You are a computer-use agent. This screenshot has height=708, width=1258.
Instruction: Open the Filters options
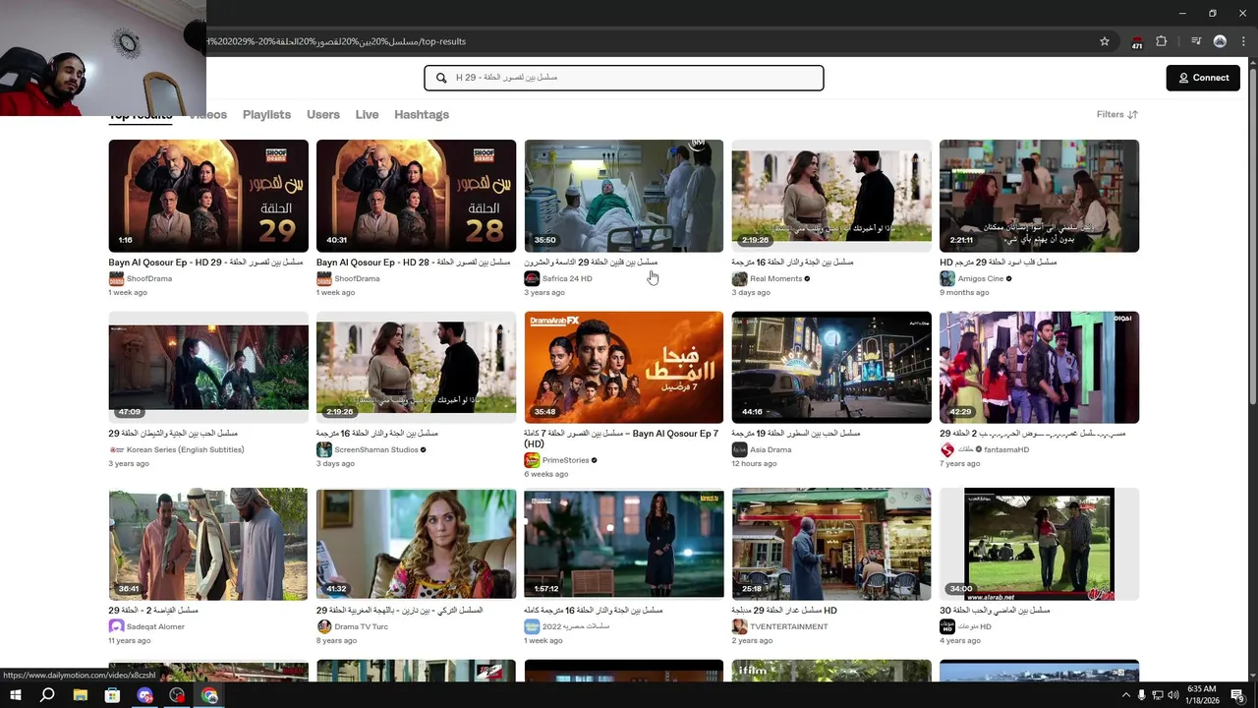[x=1117, y=114]
